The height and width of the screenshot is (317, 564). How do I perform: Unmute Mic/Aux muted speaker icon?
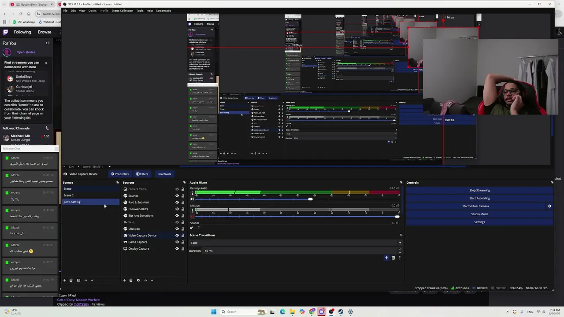pos(192,216)
